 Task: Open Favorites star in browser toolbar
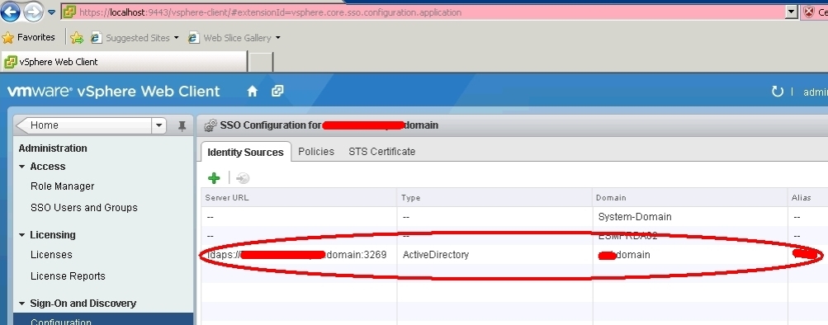pyautogui.click(x=29, y=37)
